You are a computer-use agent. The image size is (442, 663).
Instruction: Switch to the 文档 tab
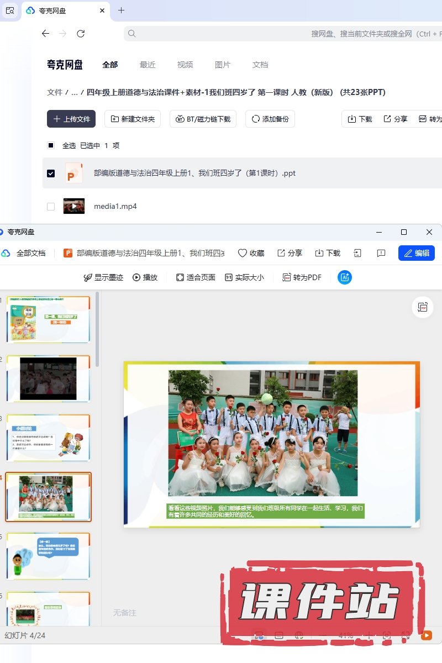(x=260, y=65)
